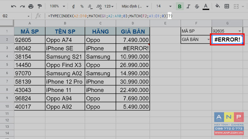The image size is (248, 139).
Task: Open dropdown in cell G1 showing 92605
Action: click(x=240, y=31)
